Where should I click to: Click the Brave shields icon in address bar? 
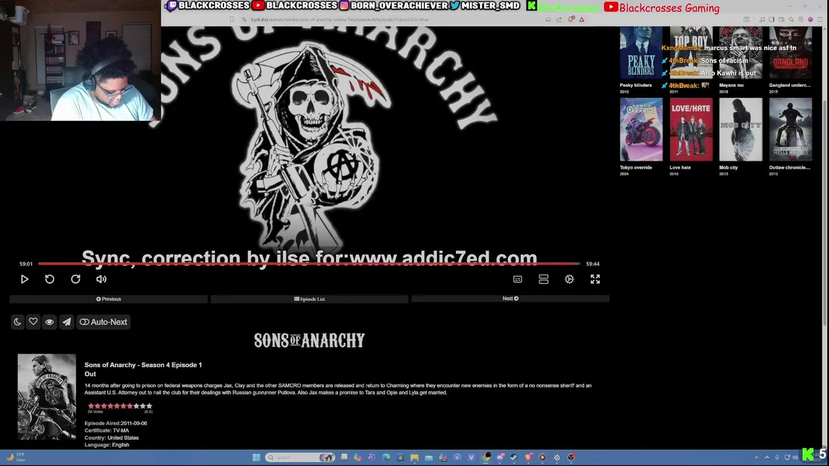coord(571,19)
